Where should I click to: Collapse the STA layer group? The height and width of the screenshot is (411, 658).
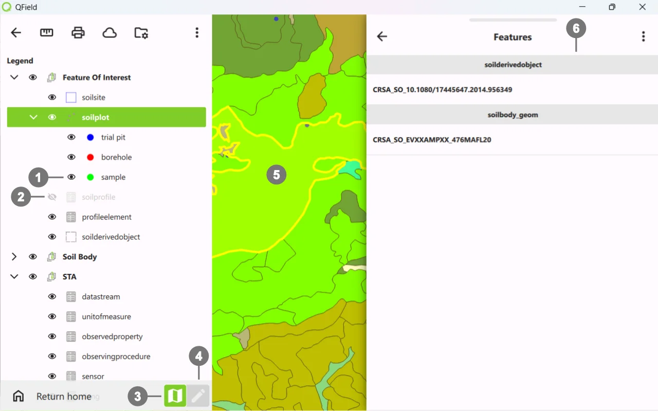click(x=14, y=277)
